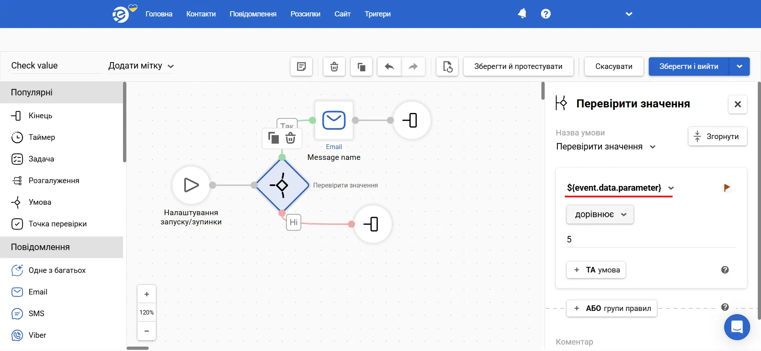Delete selected node using floating trash icon
This screenshot has width=761, height=351.
291,138
